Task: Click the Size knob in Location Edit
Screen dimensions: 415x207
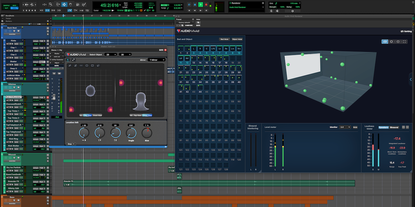Action: pyautogui.click(x=147, y=132)
